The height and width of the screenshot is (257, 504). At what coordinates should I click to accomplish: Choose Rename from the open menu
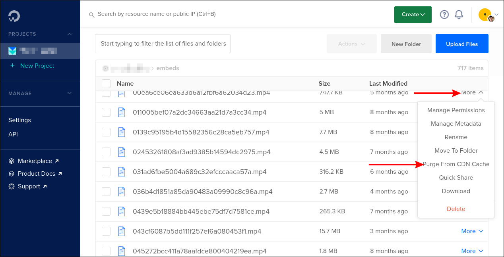456,137
